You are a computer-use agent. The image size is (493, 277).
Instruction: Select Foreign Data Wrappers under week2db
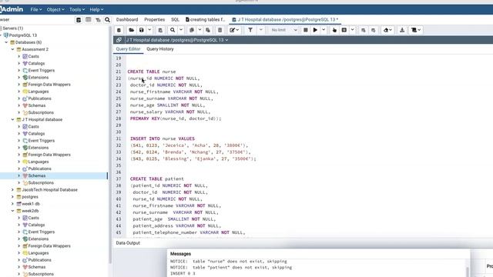(x=49, y=246)
